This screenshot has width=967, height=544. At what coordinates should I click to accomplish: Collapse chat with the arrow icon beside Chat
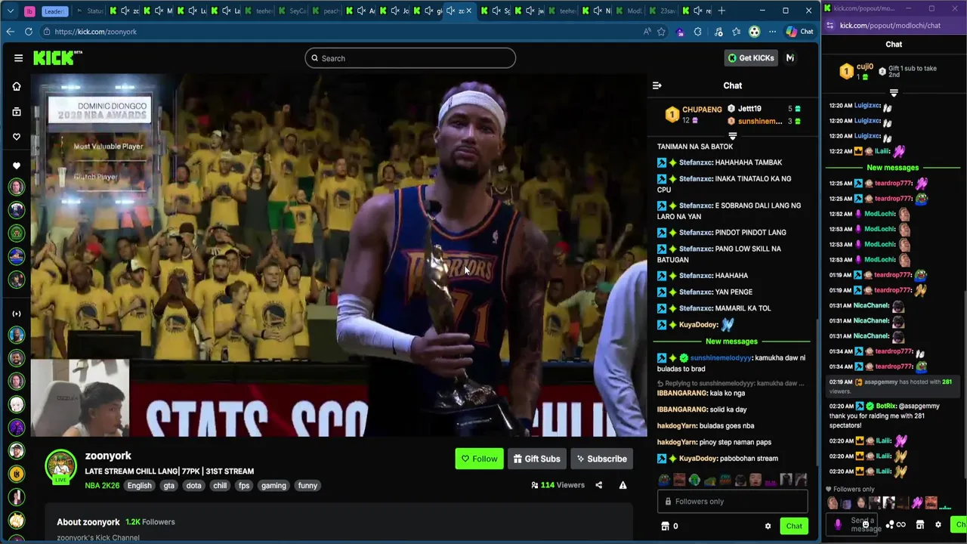click(657, 85)
